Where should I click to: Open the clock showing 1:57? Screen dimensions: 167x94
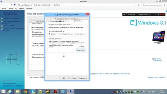(x=161, y=92)
